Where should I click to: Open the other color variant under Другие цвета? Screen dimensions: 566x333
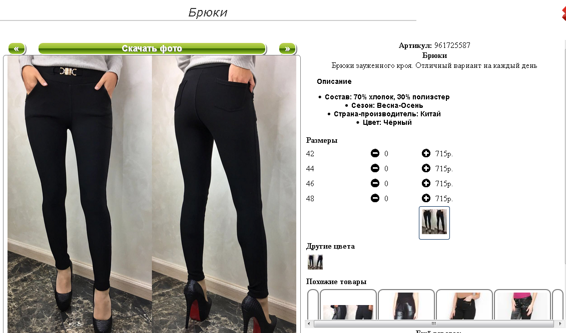(315, 262)
